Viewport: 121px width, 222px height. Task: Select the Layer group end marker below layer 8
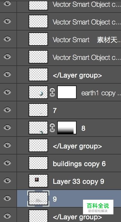pos(69,145)
